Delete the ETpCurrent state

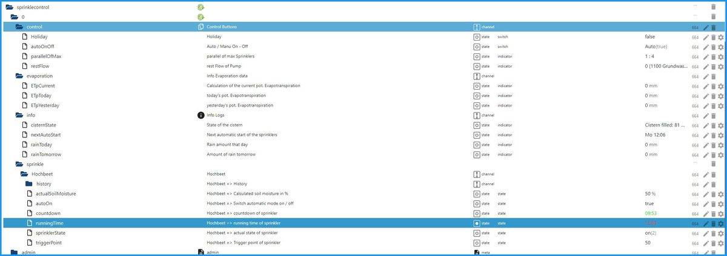[713, 86]
